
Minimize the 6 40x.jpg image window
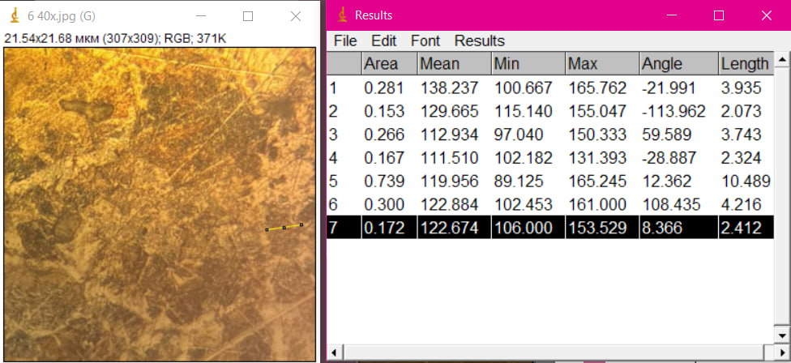coord(201,16)
